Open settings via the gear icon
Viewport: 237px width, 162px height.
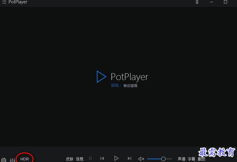tap(4, 160)
